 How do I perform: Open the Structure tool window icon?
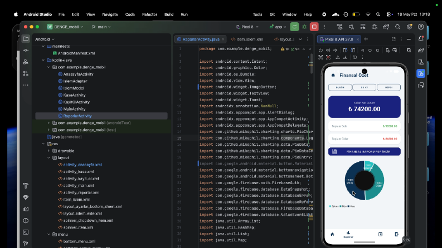[x=26, y=62]
